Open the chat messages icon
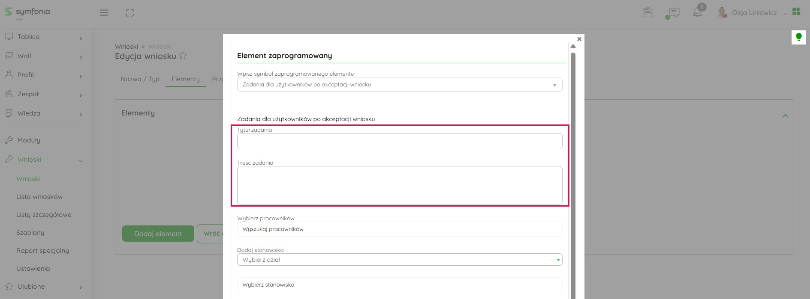 pyautogui.click(x=673, y=13)
